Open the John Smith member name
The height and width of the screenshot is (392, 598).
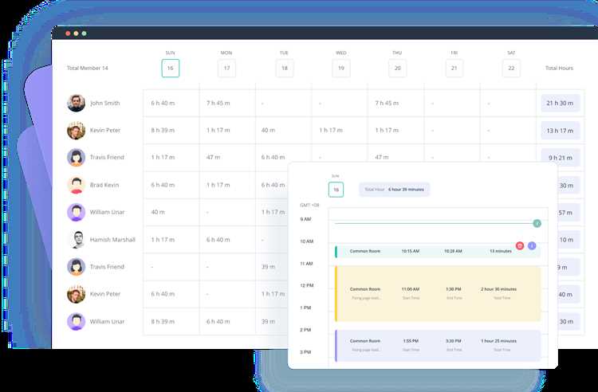pos(105,103)
